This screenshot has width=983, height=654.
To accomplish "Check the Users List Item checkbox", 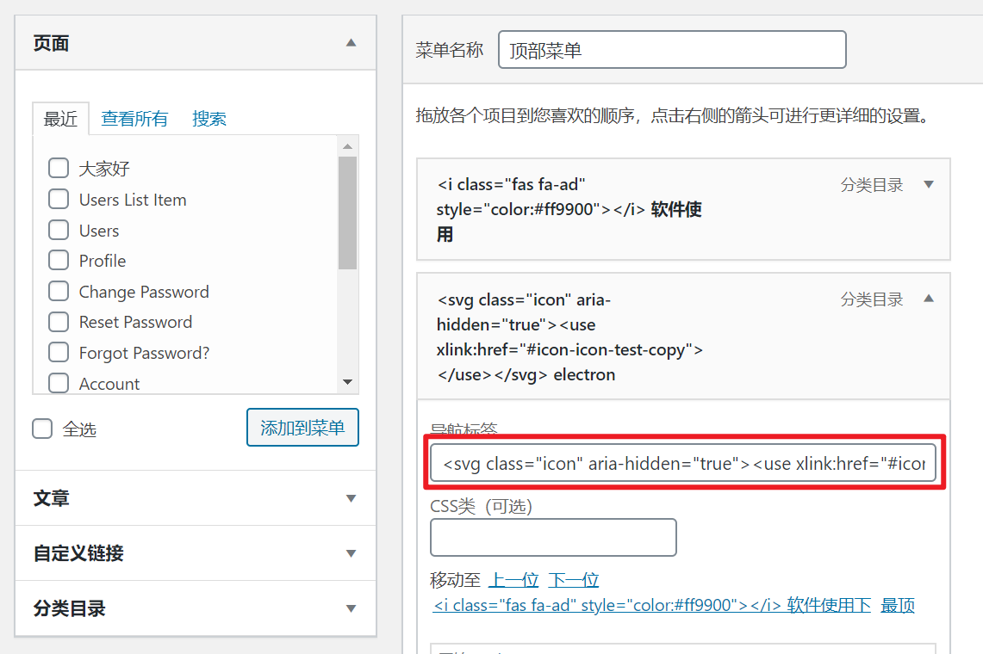I will (x=59, y=199).
